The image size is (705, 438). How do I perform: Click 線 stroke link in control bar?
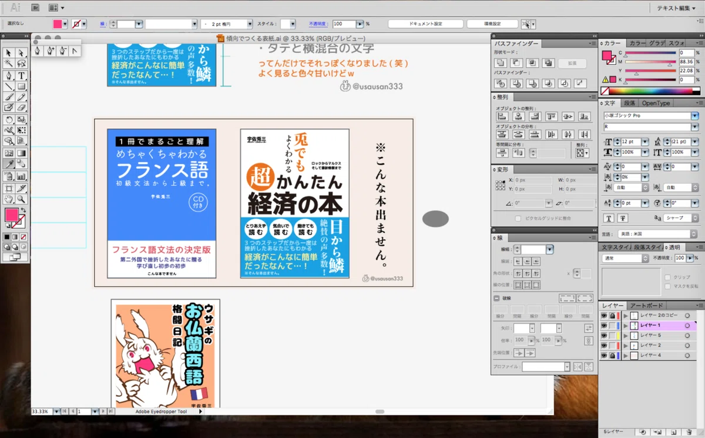(103, 24)
